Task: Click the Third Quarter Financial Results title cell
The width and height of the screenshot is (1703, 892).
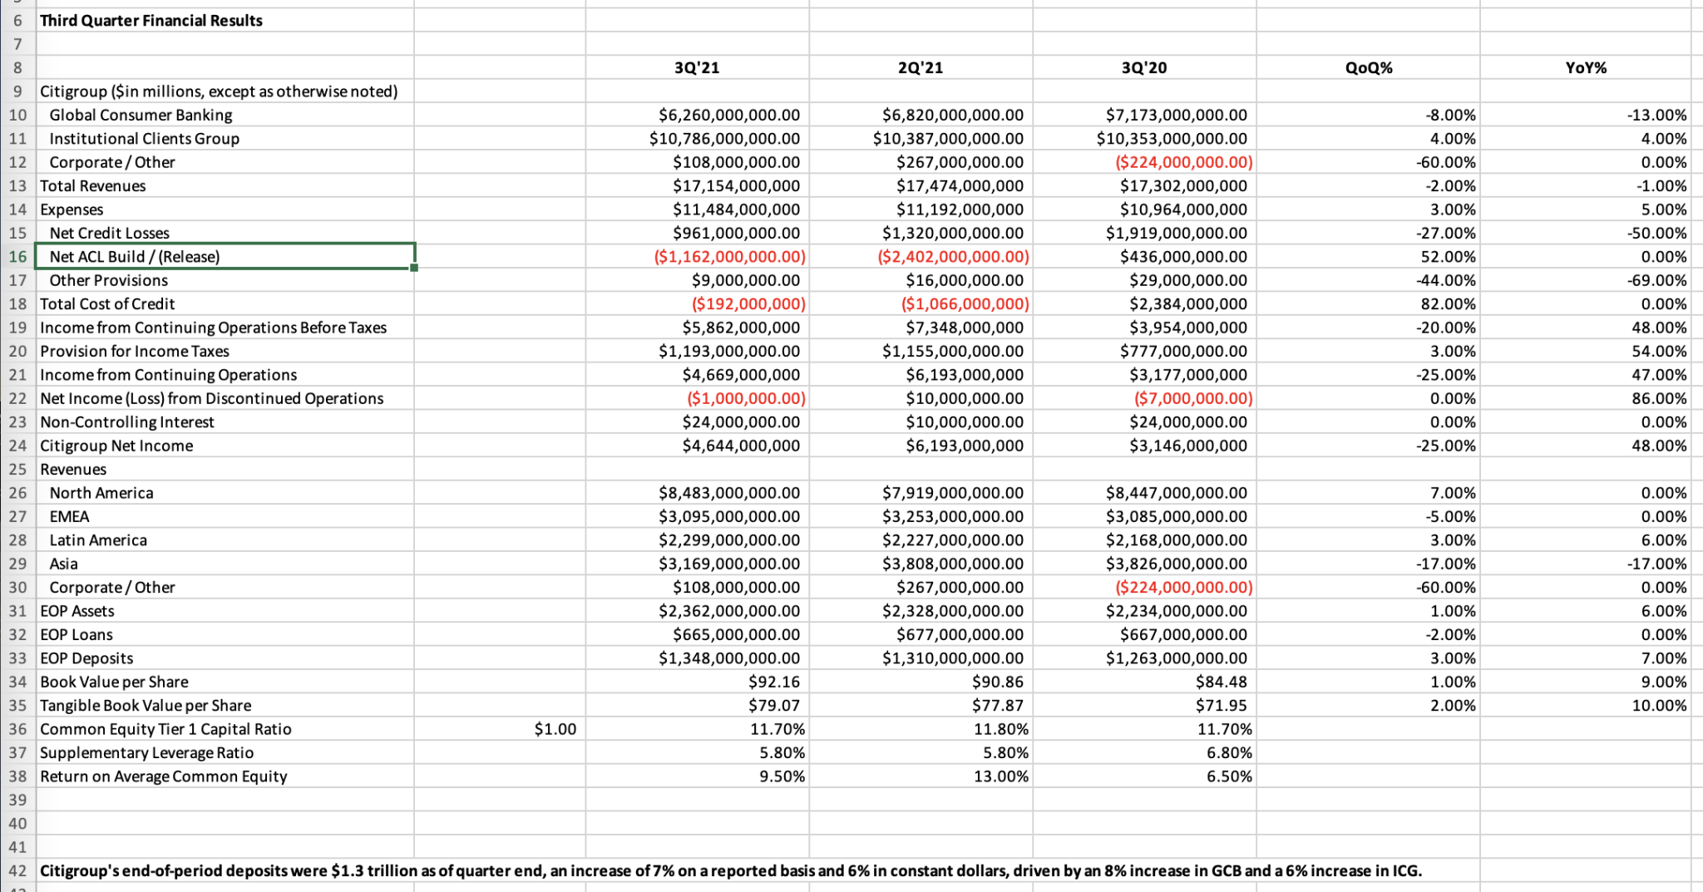Action: [151, 21]
